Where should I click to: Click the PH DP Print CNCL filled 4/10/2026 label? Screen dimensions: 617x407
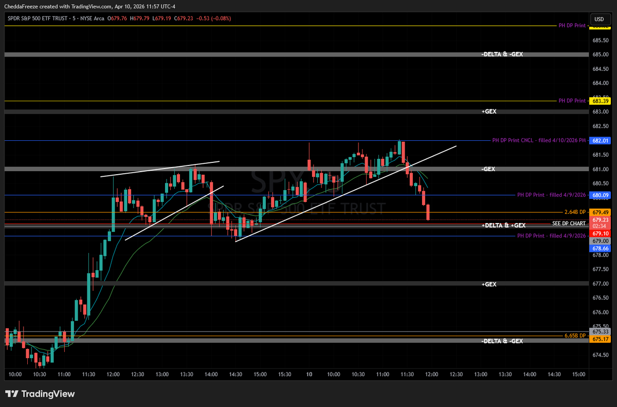[539, 140]
